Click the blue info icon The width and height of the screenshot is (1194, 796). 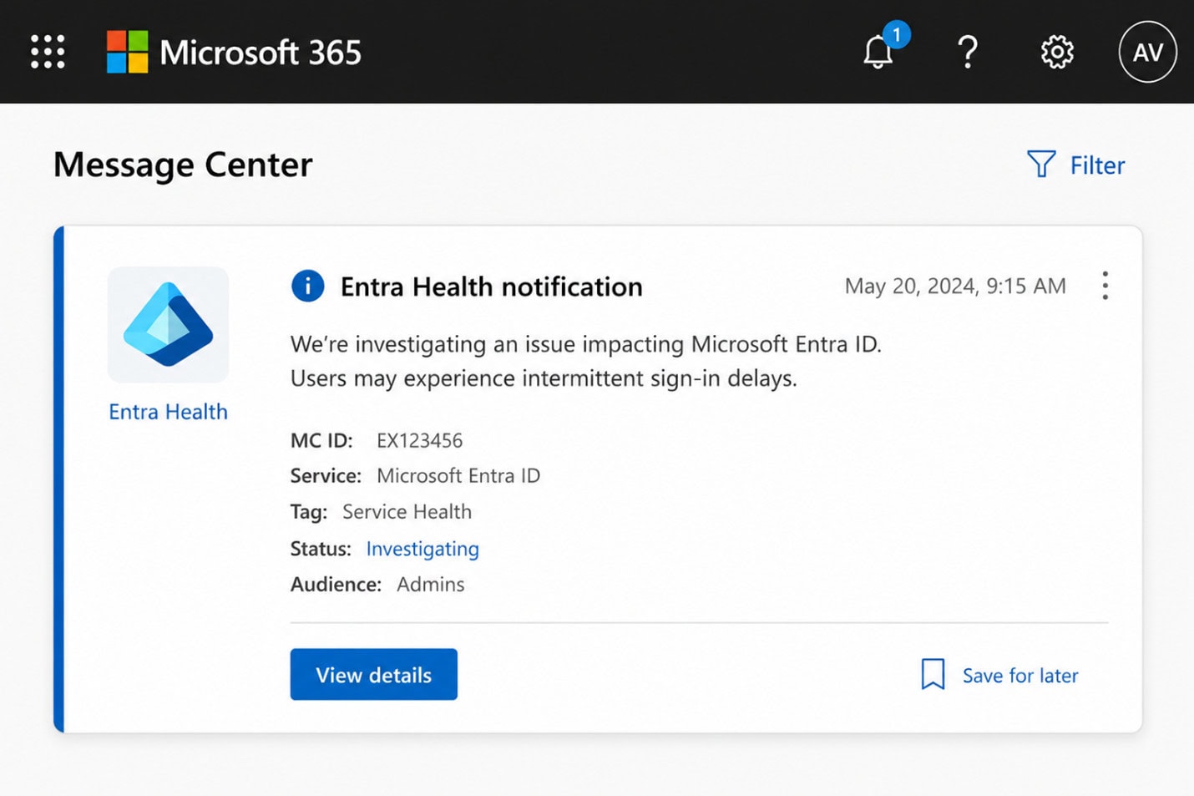pos(307,286)
